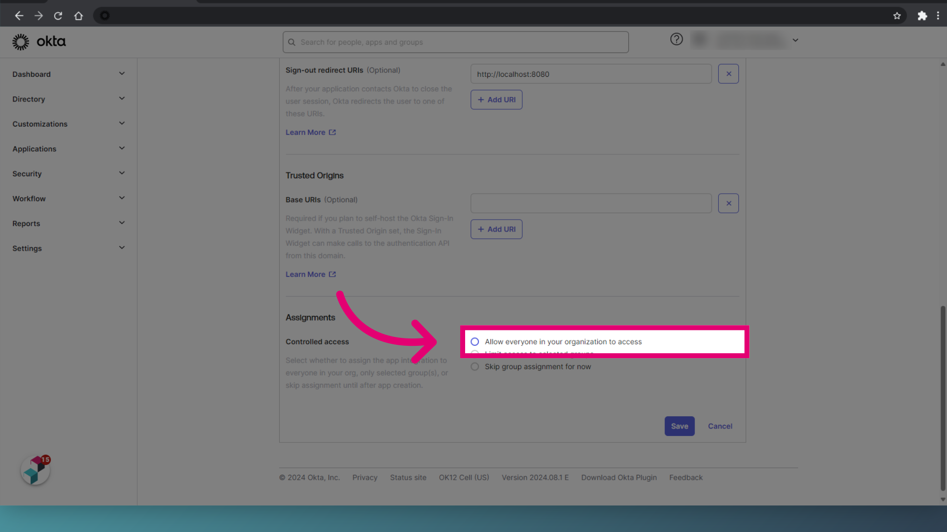947x532 pixels.
Task: Expand the Settings menu
Action: pos(69,248)
